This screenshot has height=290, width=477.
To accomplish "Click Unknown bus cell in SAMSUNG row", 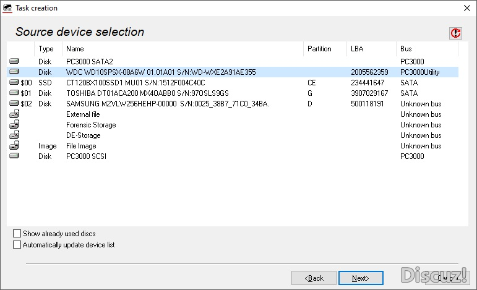I will pyautogui.click(x=421, y=104).
